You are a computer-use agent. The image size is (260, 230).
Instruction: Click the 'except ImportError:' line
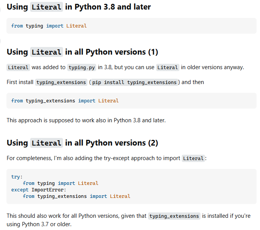[39, 190]
